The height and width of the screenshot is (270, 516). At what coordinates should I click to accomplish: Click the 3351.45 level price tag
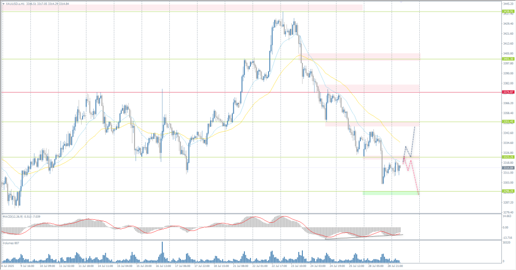tap(508, 122)
